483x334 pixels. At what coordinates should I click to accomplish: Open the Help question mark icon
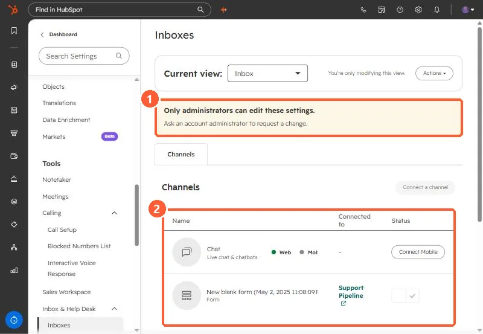(x=400, y=10)
